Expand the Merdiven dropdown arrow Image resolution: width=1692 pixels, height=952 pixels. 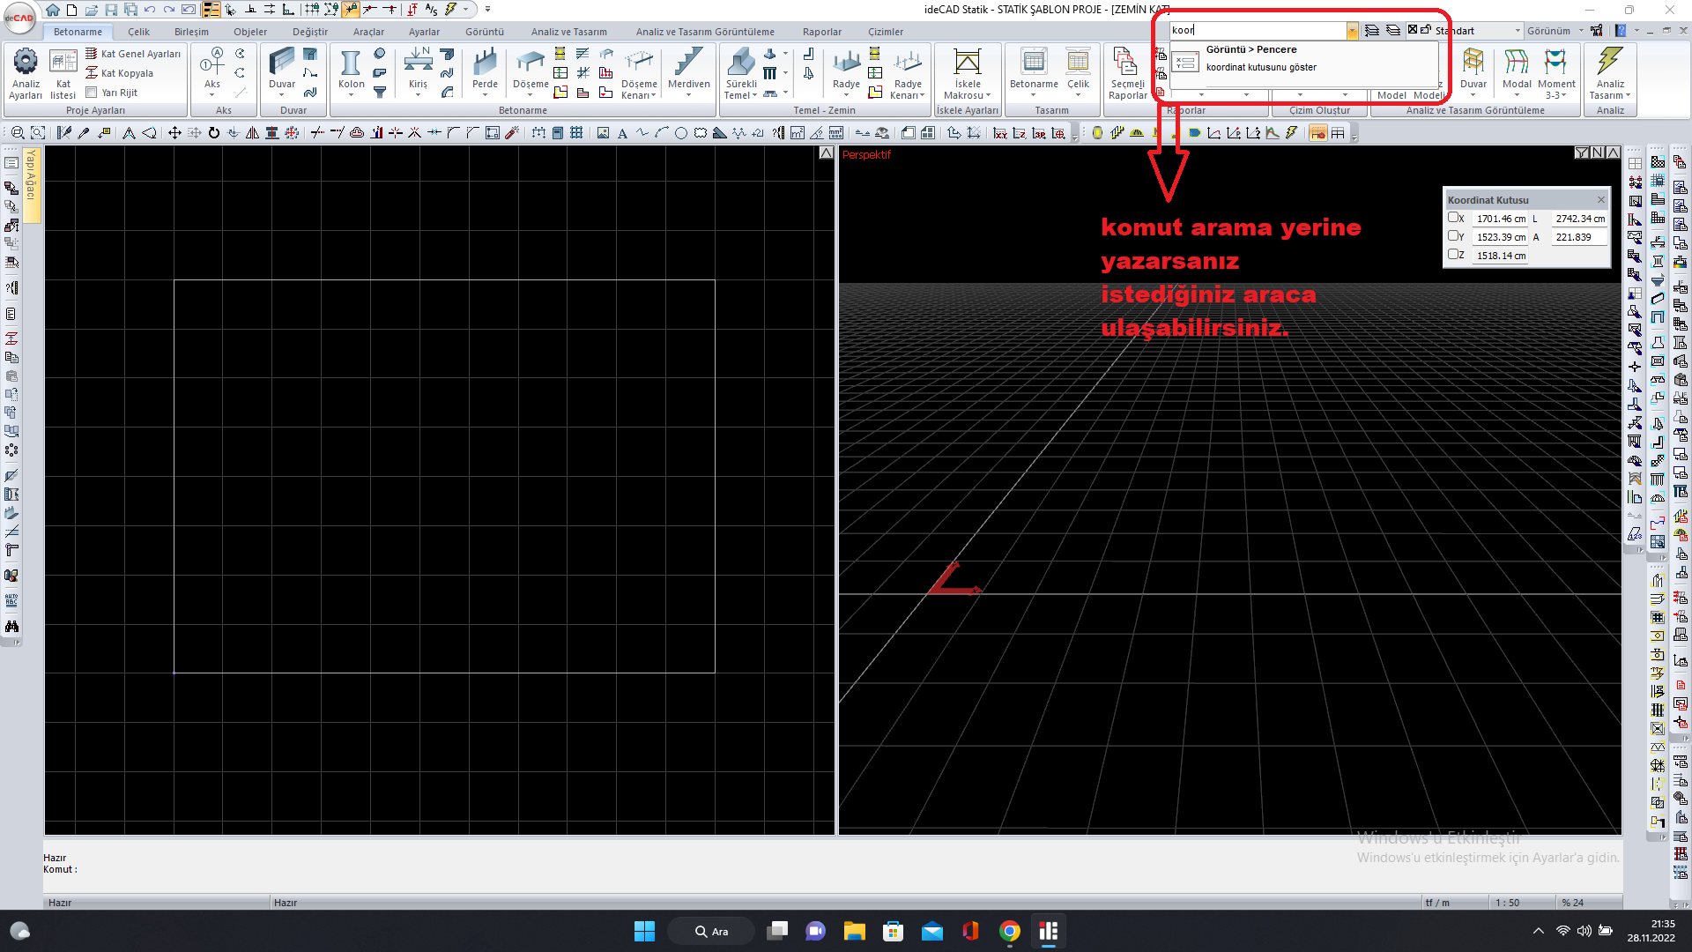pyautogui.click(x=688, y=94)
